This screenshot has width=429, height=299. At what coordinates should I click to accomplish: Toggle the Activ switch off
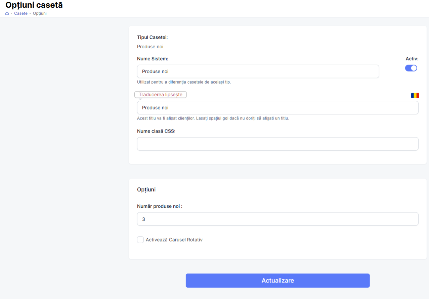(411, 68)
